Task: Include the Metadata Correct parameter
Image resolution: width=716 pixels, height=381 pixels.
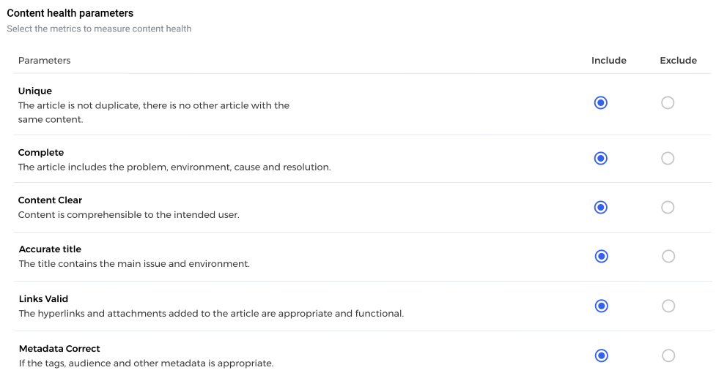Action: (x=602, y=355)
